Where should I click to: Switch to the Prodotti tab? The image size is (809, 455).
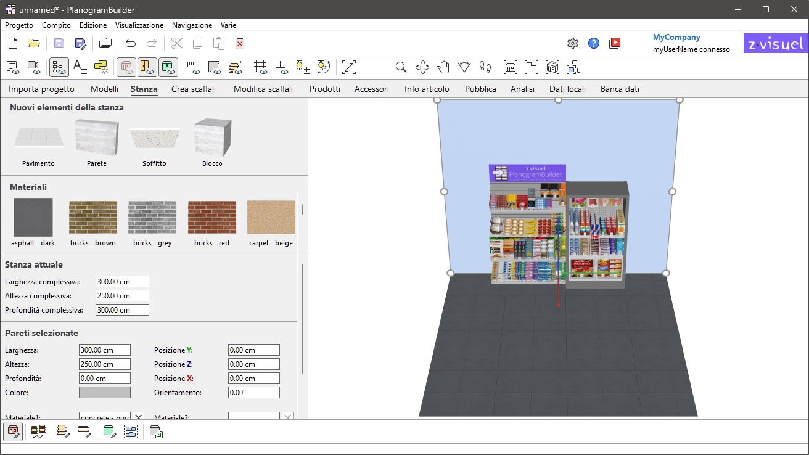coord(325,89)
